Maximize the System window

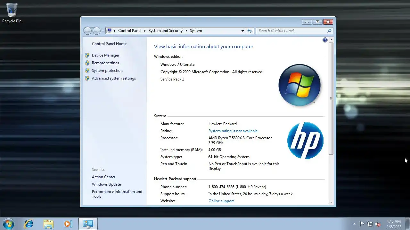click(317, 22)
